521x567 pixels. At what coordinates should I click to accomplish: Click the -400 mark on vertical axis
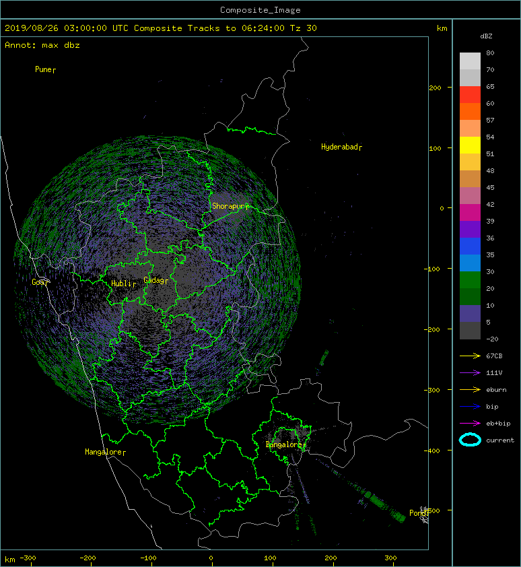click(x=431, y=451)
